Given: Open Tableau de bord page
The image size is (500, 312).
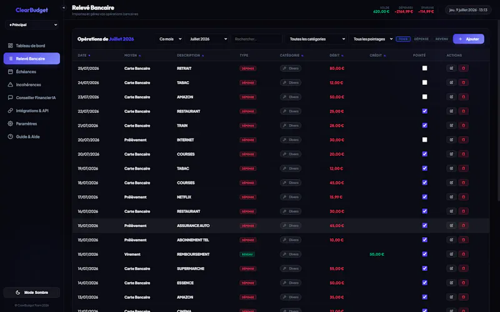Looking at the screenshot, I should 32,46.
